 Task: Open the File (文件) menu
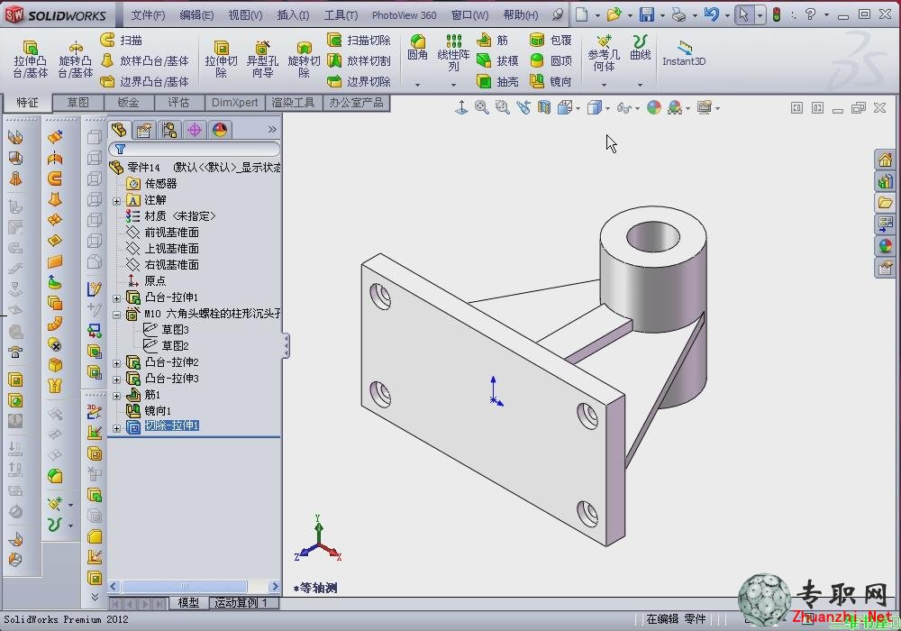point(148,15)
